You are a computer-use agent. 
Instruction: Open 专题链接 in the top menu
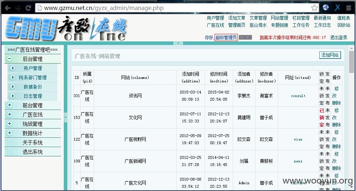pyautogui.click(x=279, y=25)
